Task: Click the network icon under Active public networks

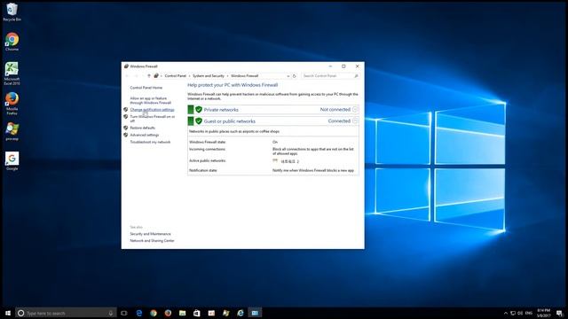Action: (x=275, y=161)
